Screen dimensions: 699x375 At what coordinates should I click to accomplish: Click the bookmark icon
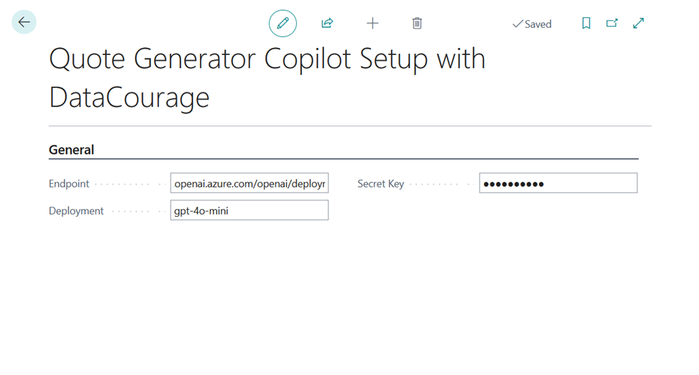pos(586,24)
